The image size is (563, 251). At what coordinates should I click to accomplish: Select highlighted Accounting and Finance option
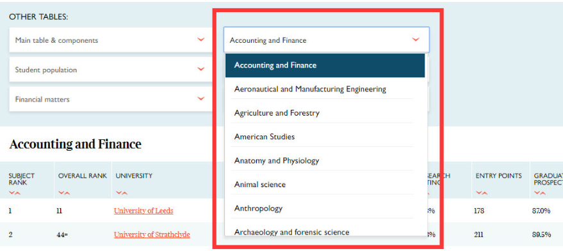pos(325,66)
